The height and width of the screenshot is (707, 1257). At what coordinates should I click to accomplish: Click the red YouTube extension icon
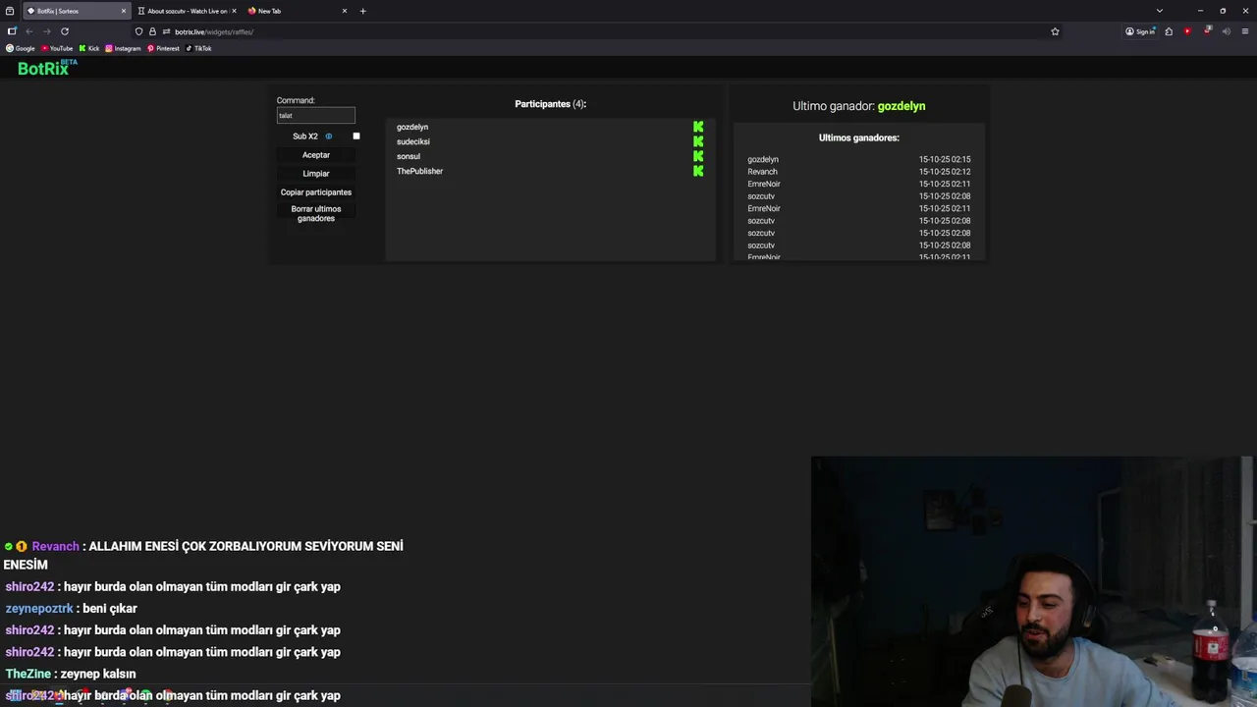[x=1187, y=31]
